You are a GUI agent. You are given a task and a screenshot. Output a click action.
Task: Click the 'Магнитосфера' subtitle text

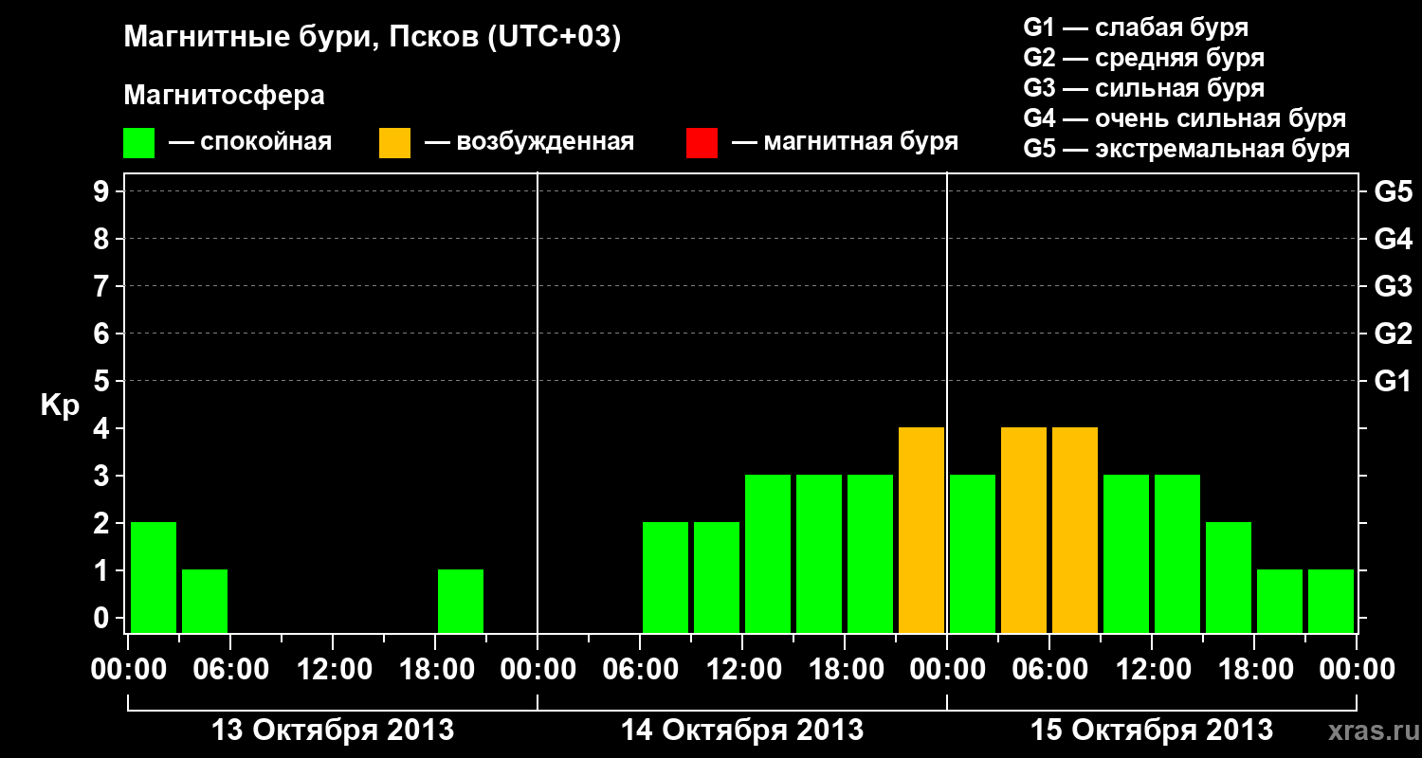pyautogui.click(x=225, y=96)
